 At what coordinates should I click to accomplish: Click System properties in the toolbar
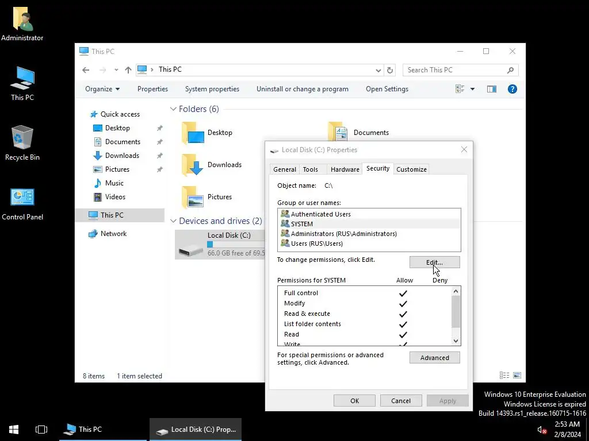[212, 89]
